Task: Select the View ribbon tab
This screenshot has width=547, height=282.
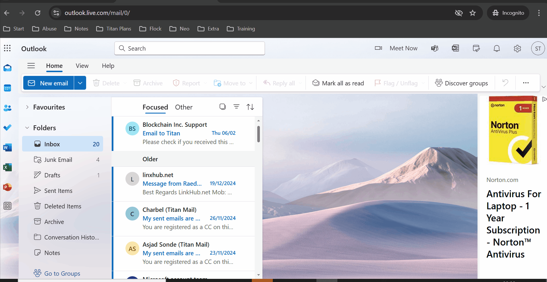Action: tap(82, 66)
